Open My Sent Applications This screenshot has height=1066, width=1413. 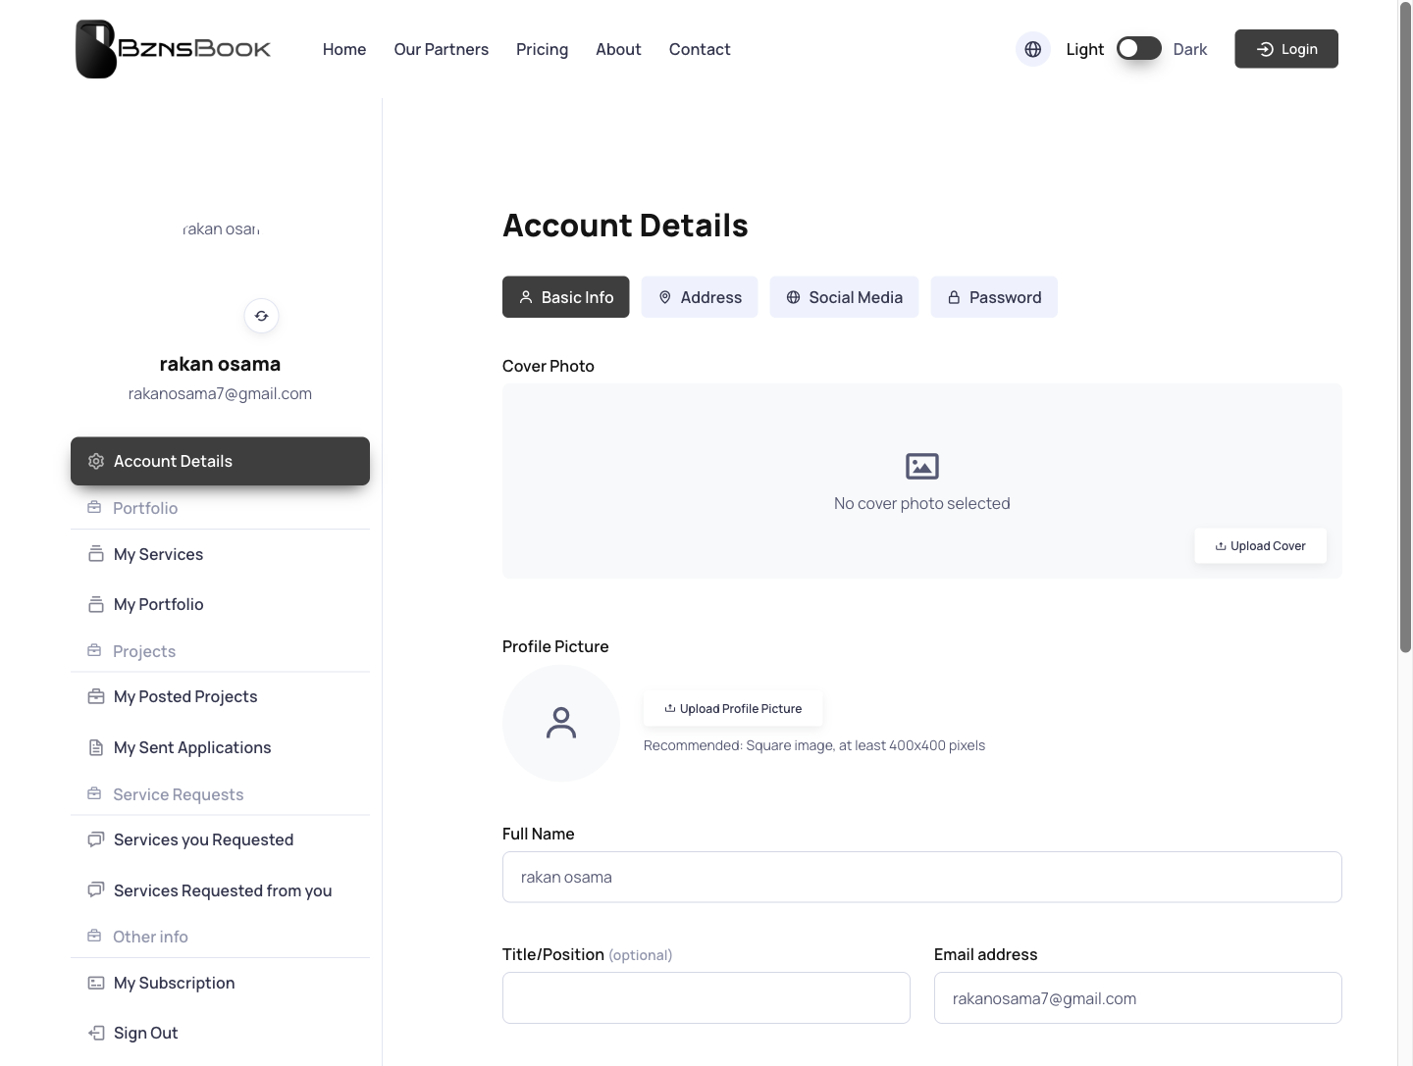[220, 747]
